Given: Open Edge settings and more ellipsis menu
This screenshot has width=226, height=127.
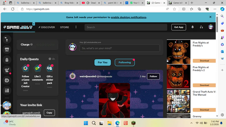Looking at the screenshot, I should 215,9.
